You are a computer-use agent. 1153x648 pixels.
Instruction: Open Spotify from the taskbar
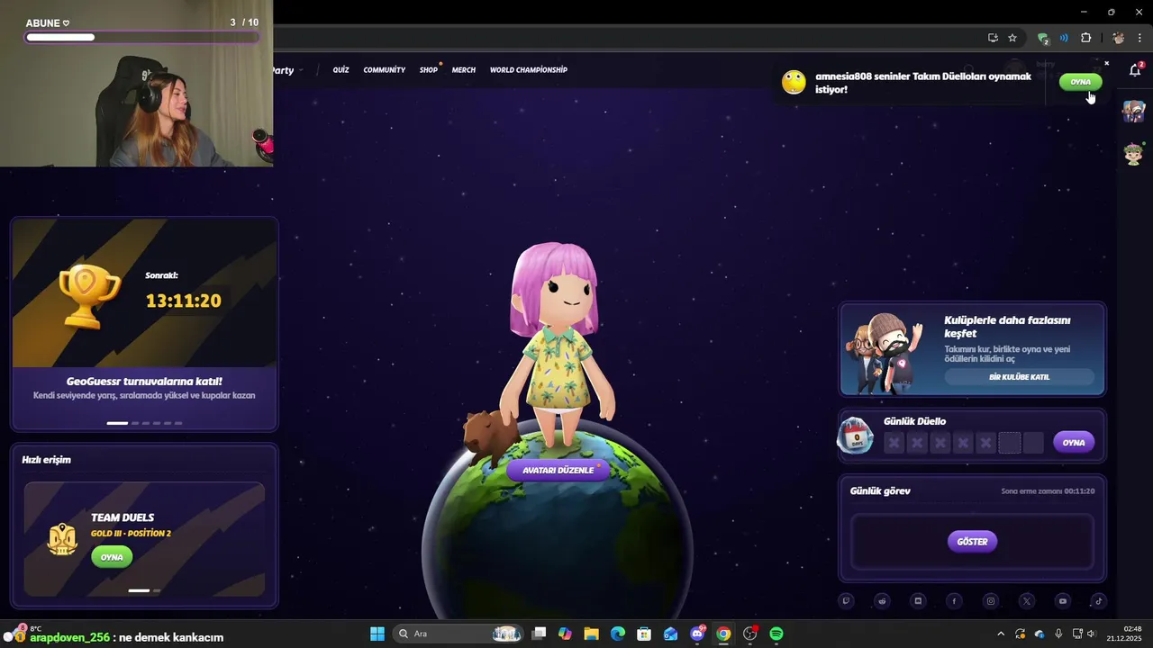point(776,634)
